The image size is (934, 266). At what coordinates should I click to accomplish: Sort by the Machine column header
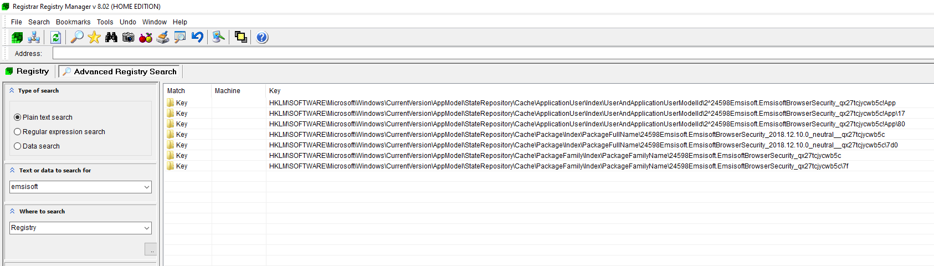[x=239, y=91]
